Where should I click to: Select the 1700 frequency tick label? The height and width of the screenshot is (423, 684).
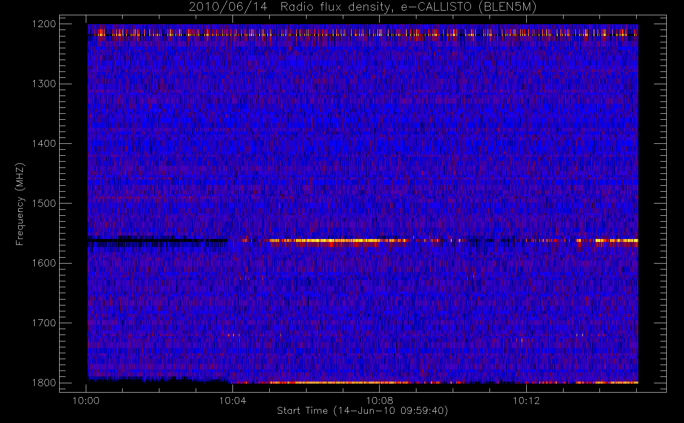click(44, 323)
